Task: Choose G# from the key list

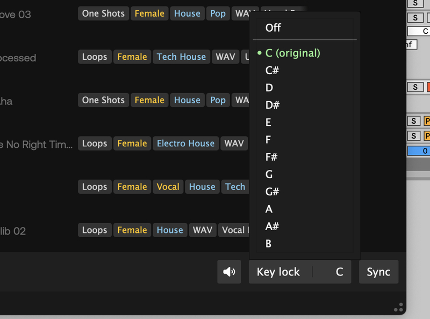Action: pos(273,192)
